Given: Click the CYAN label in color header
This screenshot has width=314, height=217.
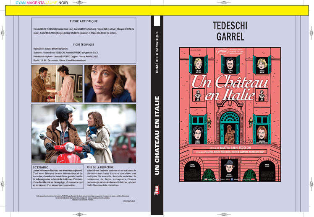Looking at the screenshot, I should coord(21,3).
